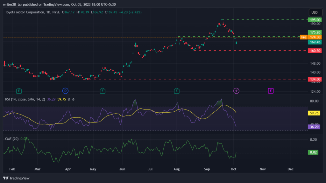Click the RSI yellow 59.75 value label

314,113
